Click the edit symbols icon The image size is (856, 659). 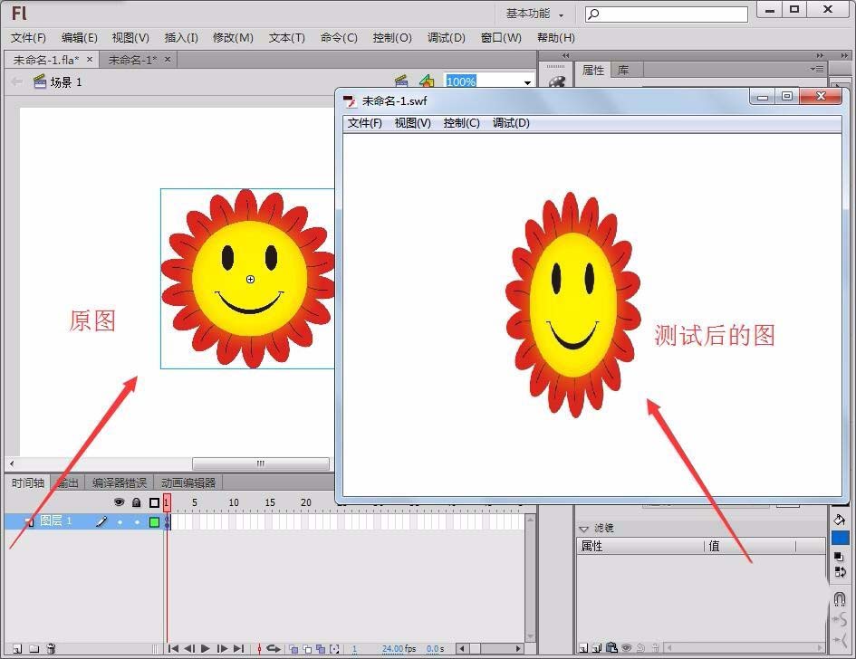(427, 81)
